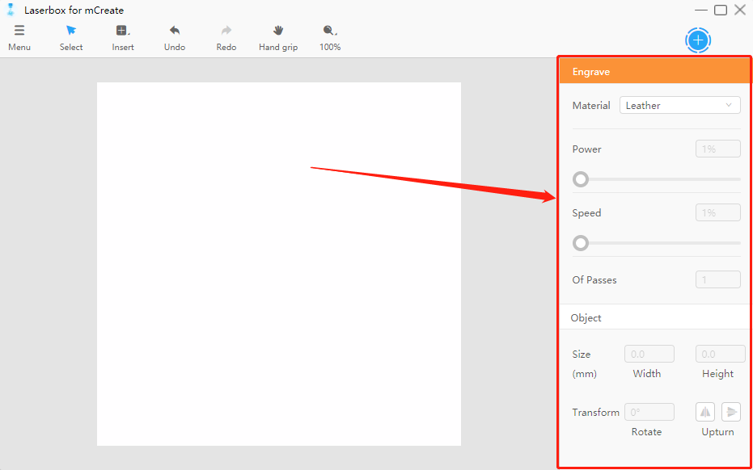Click the white canvas workspace

279,264
